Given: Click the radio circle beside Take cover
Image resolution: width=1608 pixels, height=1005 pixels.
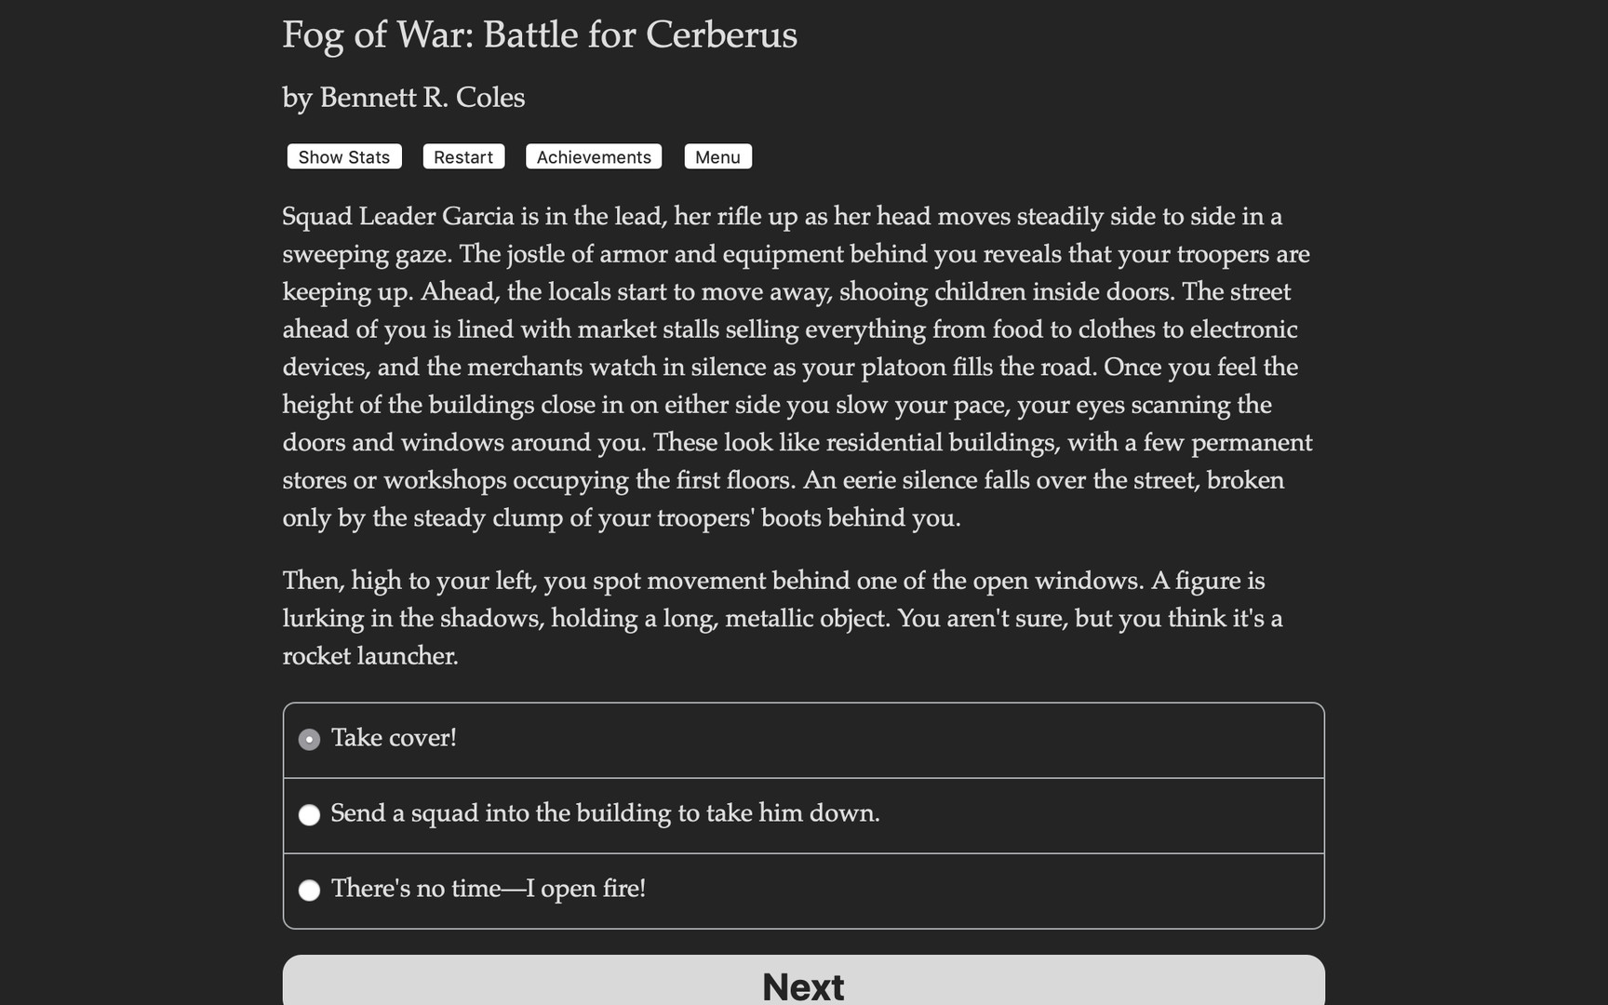Looking at the screenshot, I should 308,739.
